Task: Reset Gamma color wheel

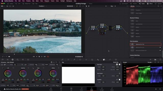Action: pos(29,68)
